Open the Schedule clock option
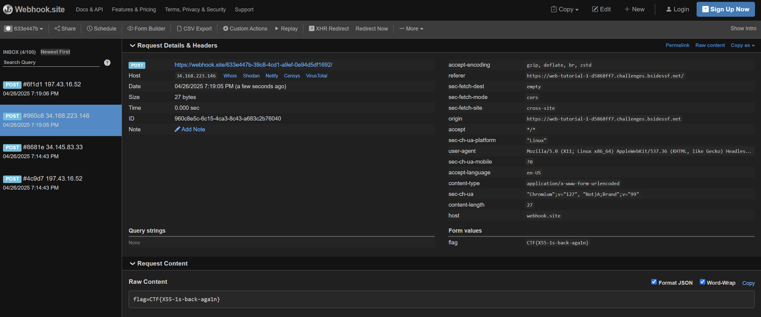761x317 pixels. pyautogui.click(x=101, y=29)
